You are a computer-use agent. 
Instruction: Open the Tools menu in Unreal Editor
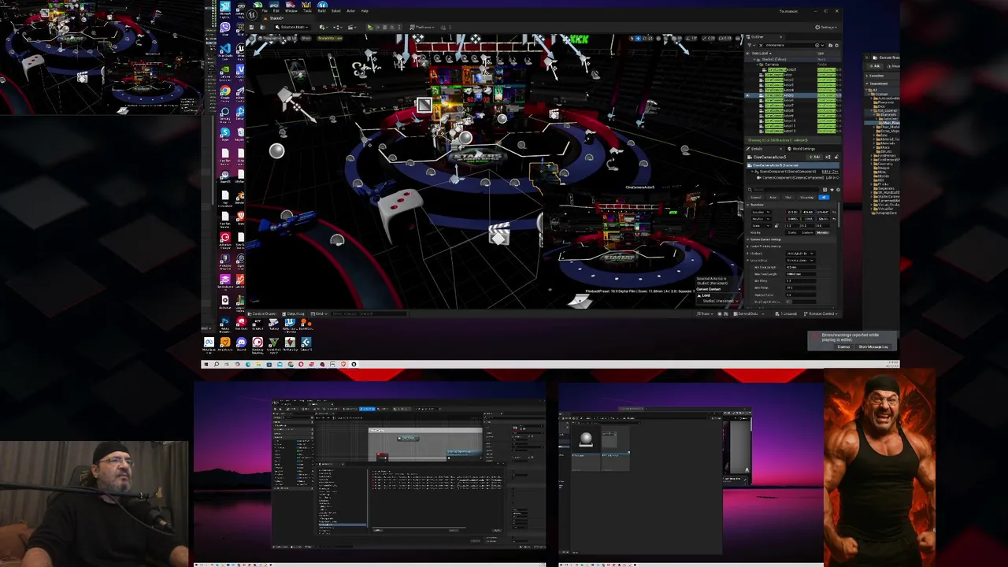[307, 11]
